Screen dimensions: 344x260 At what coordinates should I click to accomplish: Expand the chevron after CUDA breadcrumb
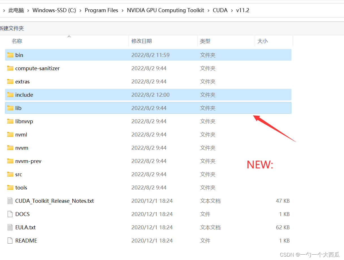[232, 10]
